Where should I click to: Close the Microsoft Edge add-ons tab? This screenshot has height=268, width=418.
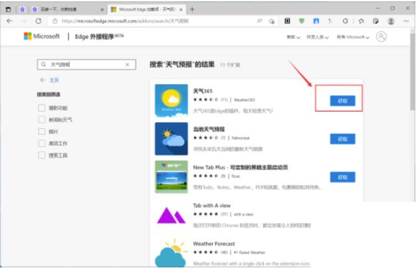coord(181,9)
